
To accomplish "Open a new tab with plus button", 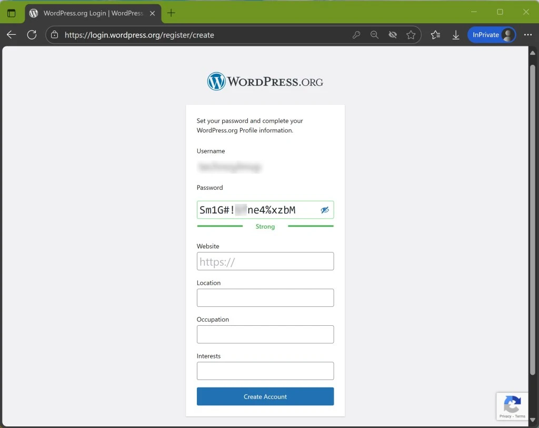I will [x=171, y=13].
